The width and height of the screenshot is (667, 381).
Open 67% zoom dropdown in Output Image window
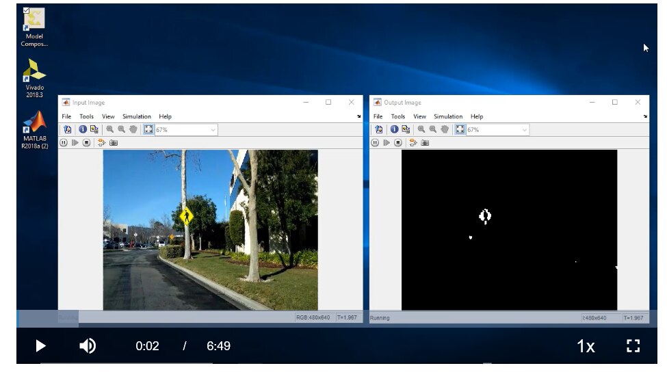497,130
